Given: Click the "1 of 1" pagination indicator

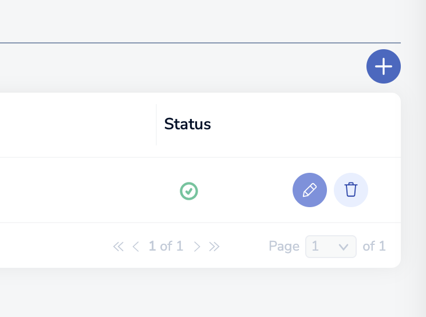Looking at the screenshot, I should pyautogui.click(x=166, y=247).
